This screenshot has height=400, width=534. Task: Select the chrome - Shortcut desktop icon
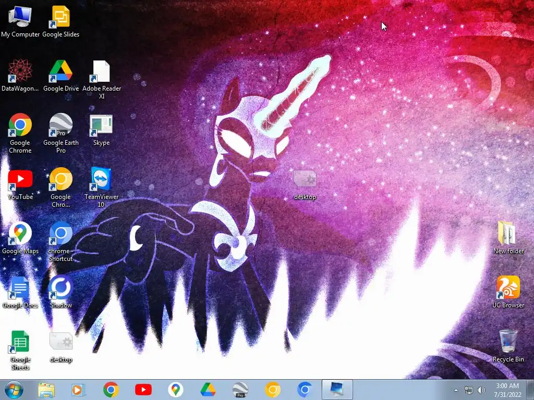click(x=60, y=242)
